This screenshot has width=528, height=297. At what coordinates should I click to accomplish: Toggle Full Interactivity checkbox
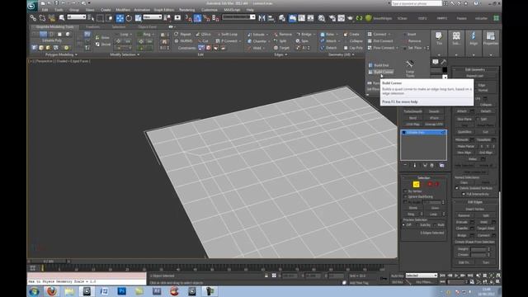coord(464,194)
